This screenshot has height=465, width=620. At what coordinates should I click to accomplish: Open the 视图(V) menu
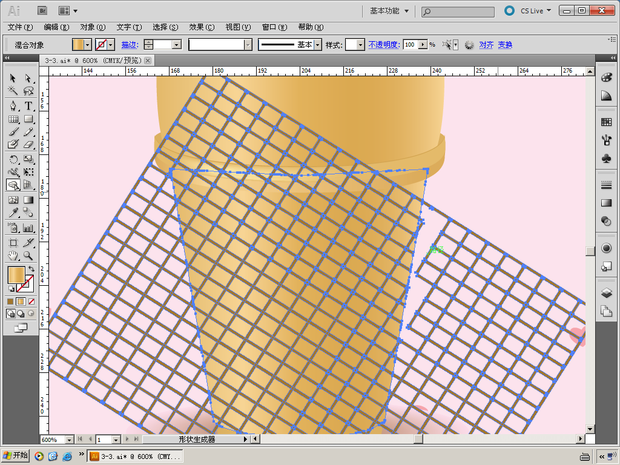tap(238, 27)
